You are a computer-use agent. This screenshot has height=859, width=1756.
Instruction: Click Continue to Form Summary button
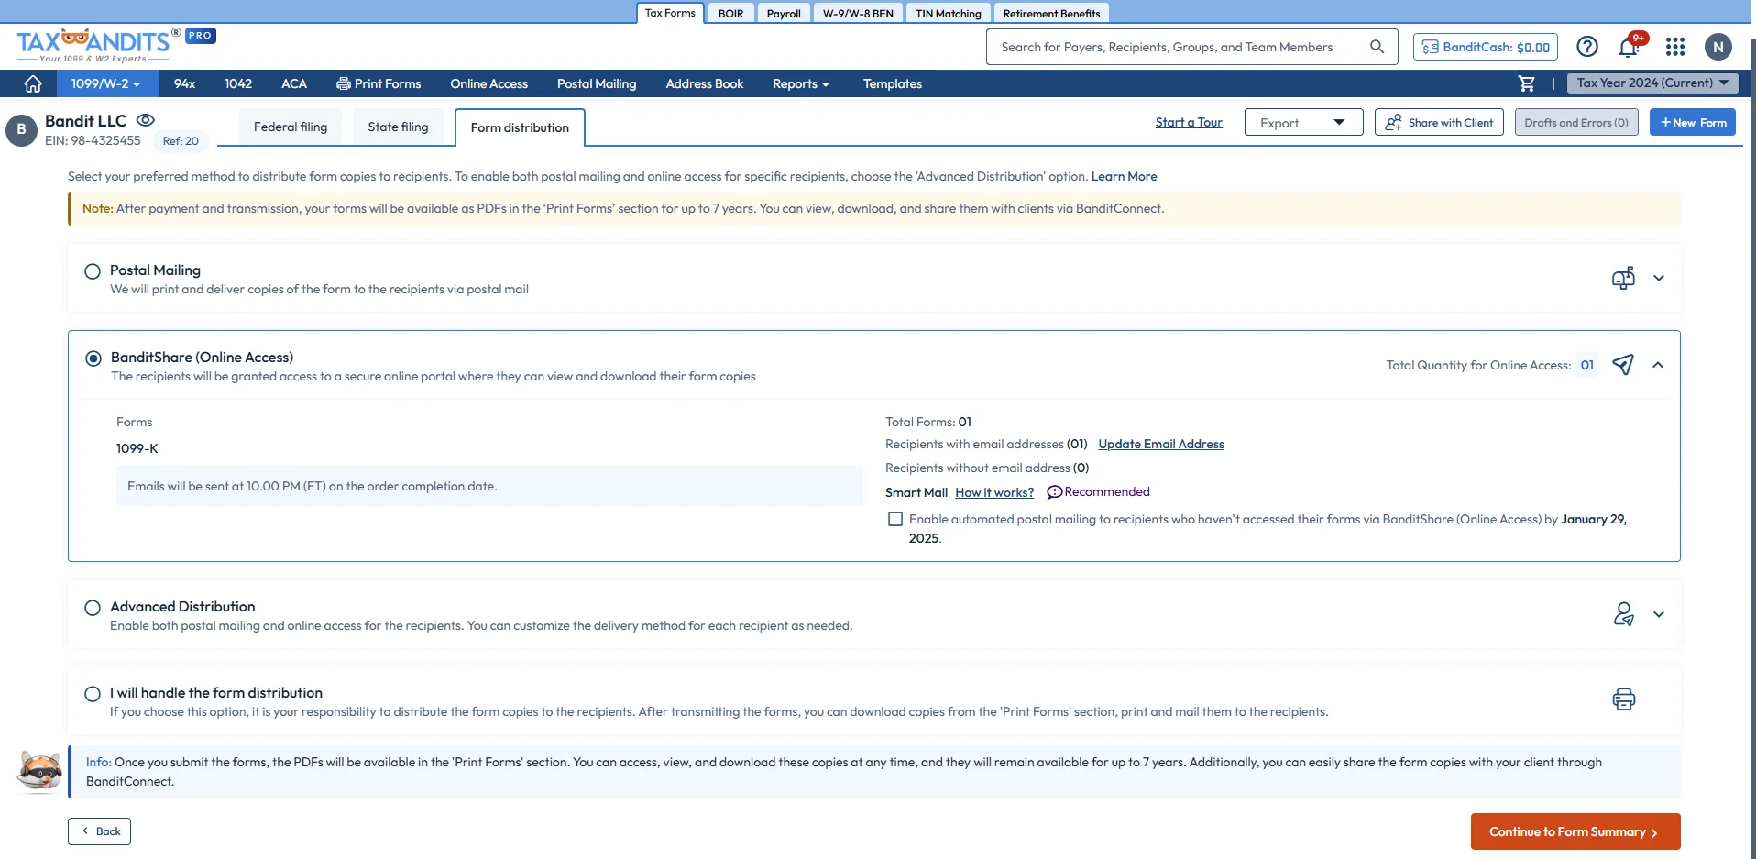[1575, 831]
